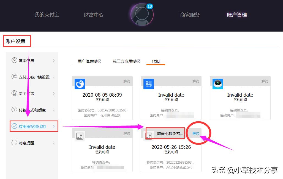Open the 商家服务 menu item
283x179 pixels.
click(x=190, y=15)
